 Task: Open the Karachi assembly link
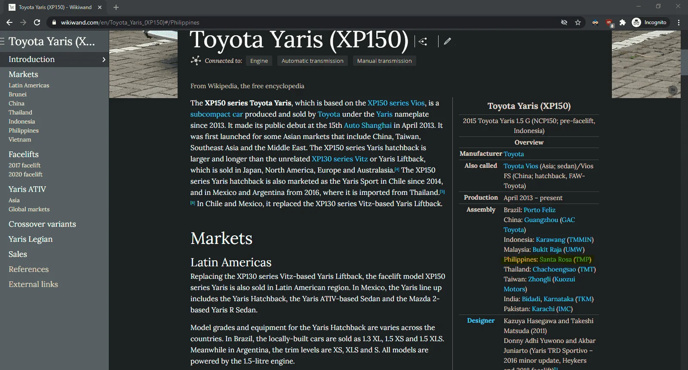click(543, 309)
